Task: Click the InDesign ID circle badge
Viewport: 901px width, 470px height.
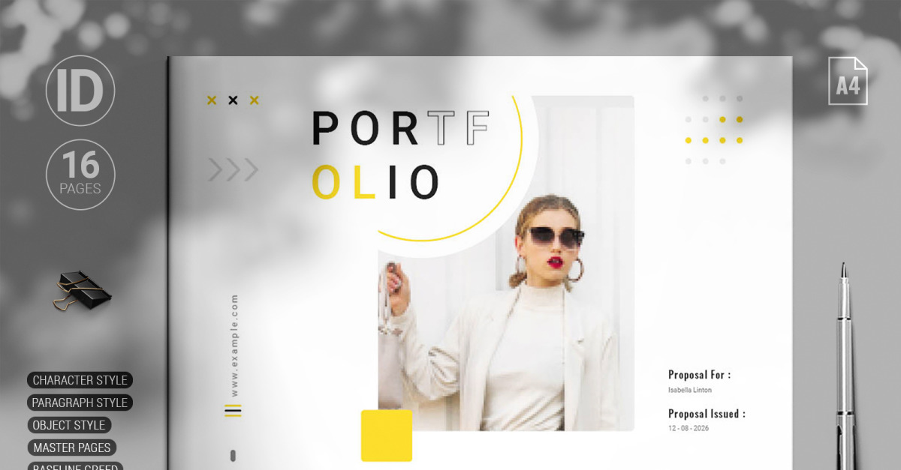Action: pyautogui.click(x=80, y=91)
